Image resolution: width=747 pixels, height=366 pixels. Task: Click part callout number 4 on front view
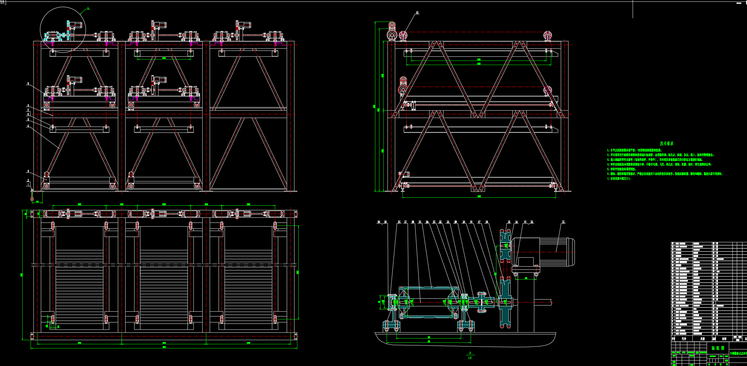tap(28, 126)
